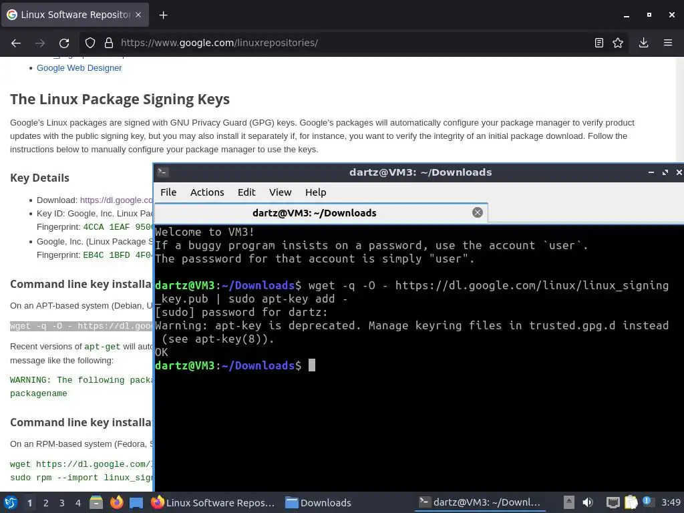Launch Firefox from panel quick launcher
This screenshot has height=513, width=684.
[116, 502]
